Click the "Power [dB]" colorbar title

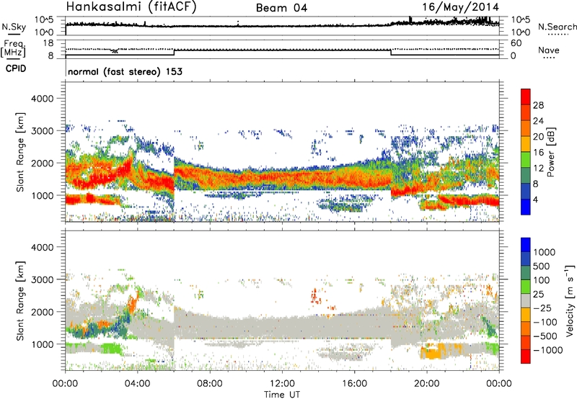tap(551, 152)
